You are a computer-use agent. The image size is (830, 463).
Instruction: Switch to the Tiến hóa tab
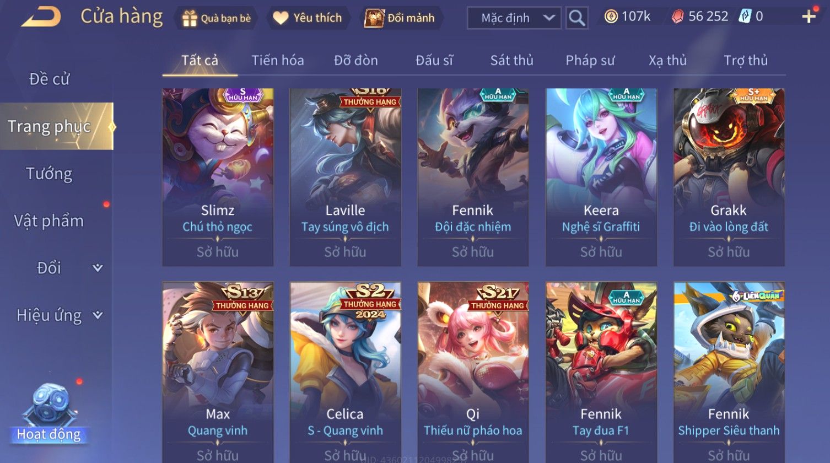278,60
